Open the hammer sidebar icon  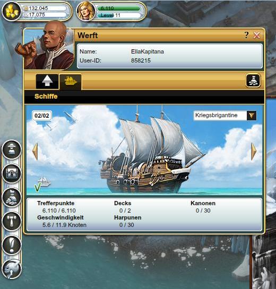(12, 221)
